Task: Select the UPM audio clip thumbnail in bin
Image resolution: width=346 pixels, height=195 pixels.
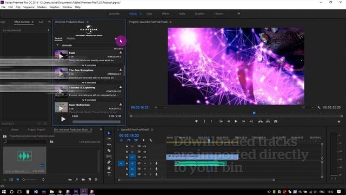Action: click(24, 160)
